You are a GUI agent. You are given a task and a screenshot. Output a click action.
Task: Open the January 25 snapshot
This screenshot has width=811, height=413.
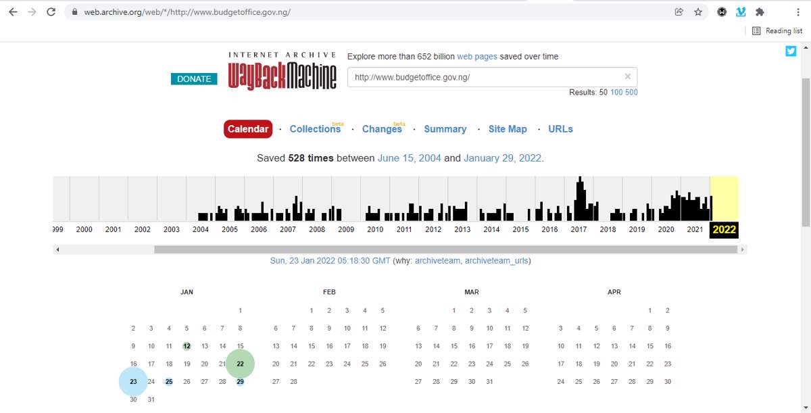[169, 382]
